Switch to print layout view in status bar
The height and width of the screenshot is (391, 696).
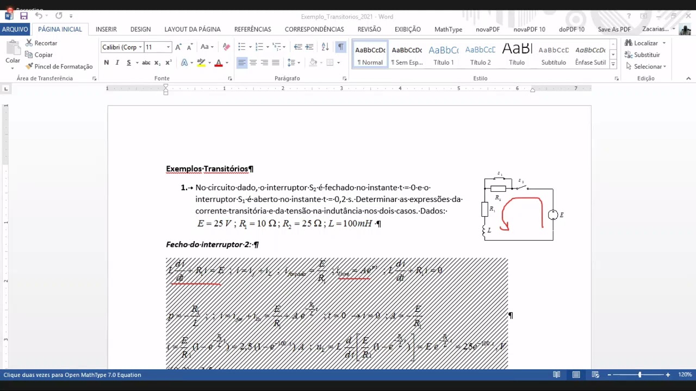click(576, 375)
